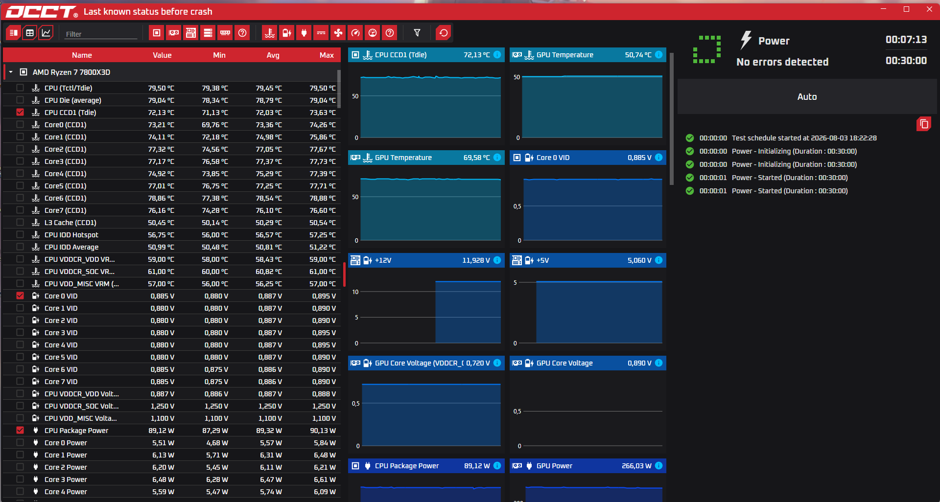Open info for the +12V graph
Viewport: 940px width, 502px height.
[497, 260]
